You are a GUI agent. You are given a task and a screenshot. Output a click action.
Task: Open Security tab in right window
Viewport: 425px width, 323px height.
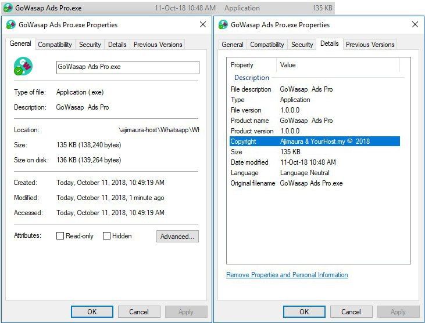[x=302, y=45]
